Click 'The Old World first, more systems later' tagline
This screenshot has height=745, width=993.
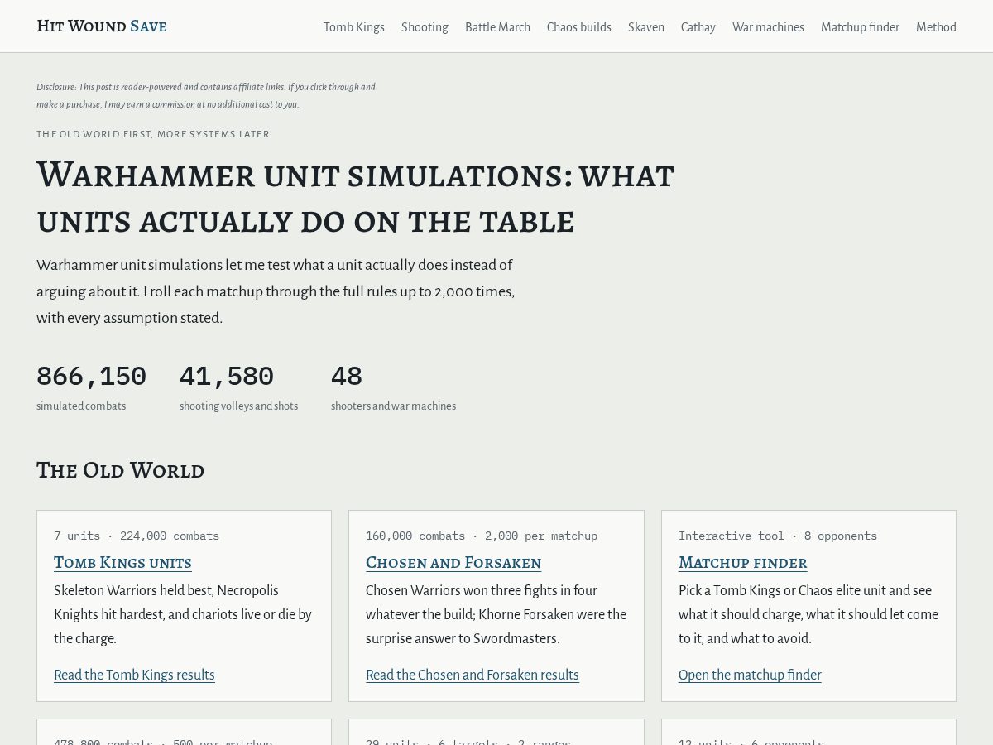(x=153, y=134)
